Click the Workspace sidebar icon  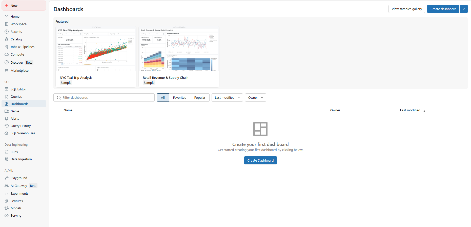(x=7, y=24)
